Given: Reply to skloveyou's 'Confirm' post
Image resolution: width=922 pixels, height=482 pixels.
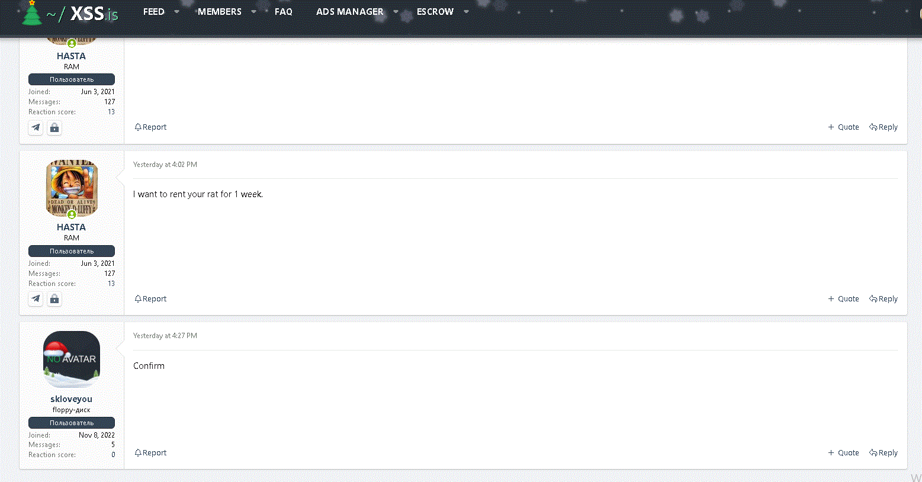Looking at the screenshot, I should [884, 453].
